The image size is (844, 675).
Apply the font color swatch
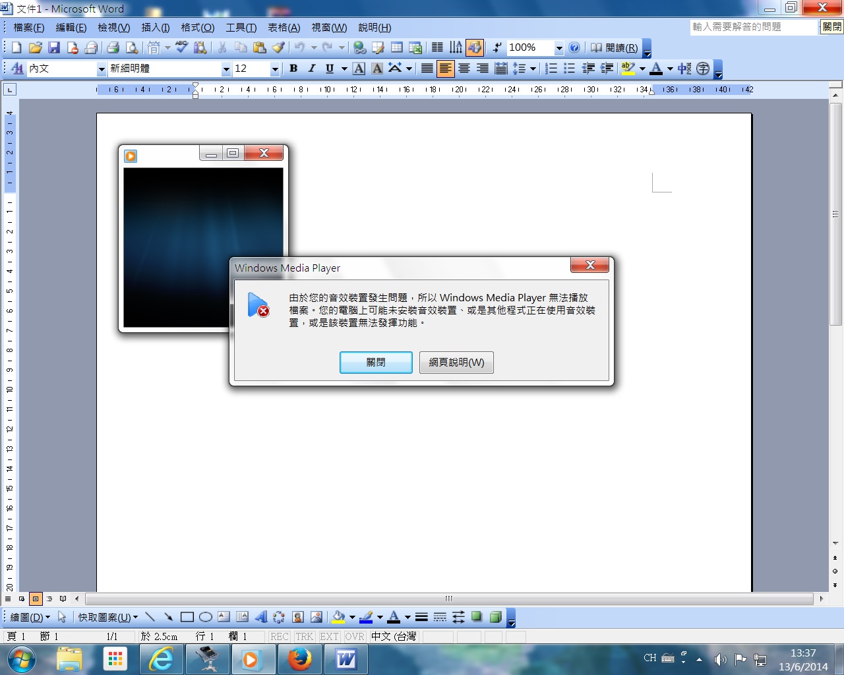(x=656, y=69)
